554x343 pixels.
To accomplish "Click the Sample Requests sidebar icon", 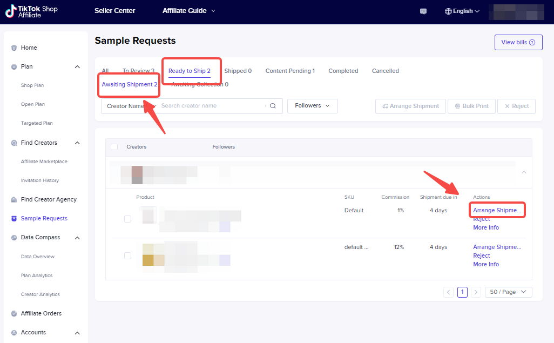I will pyautogui.click(x=14, y=219).
